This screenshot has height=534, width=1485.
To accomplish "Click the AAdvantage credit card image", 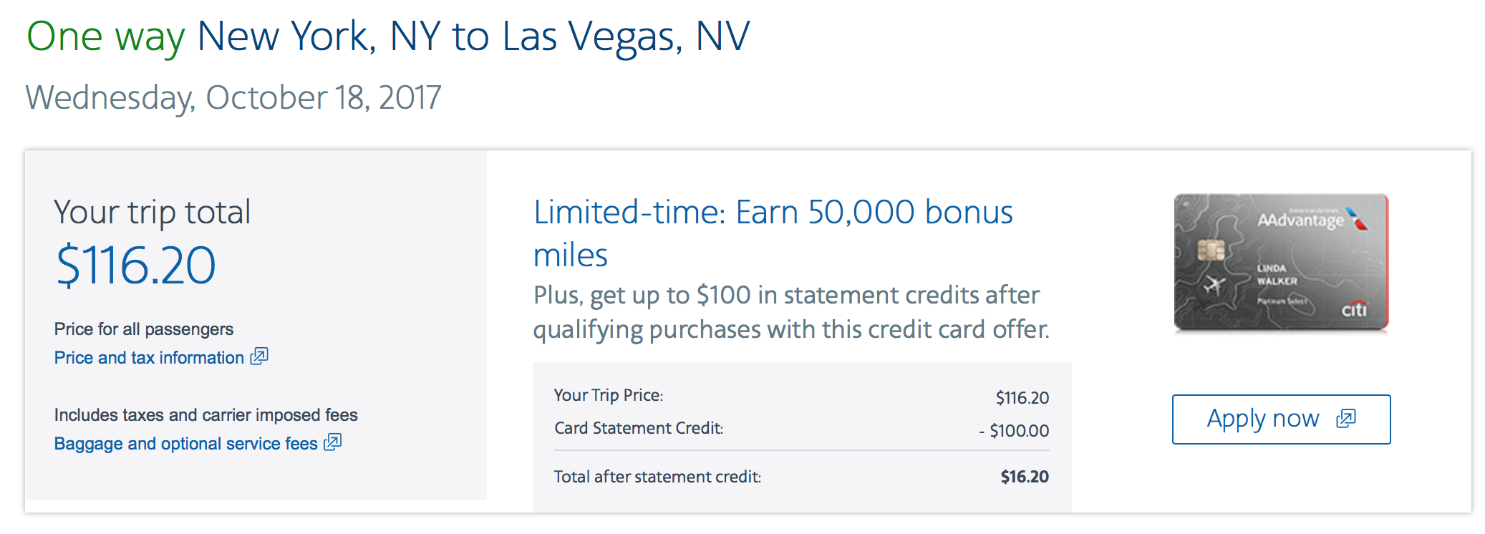I will [1281, 262].
